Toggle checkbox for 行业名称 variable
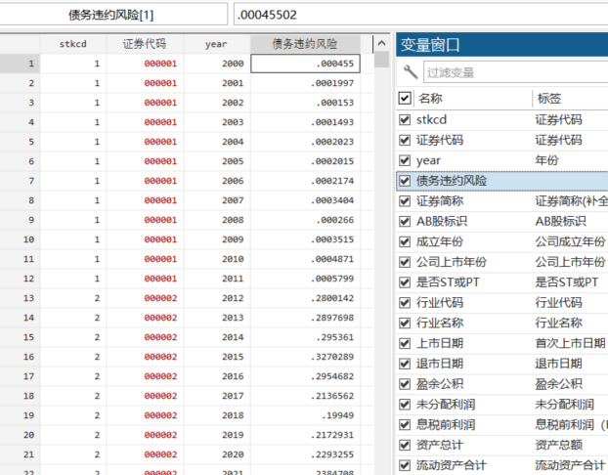 (x=405, y=323)
